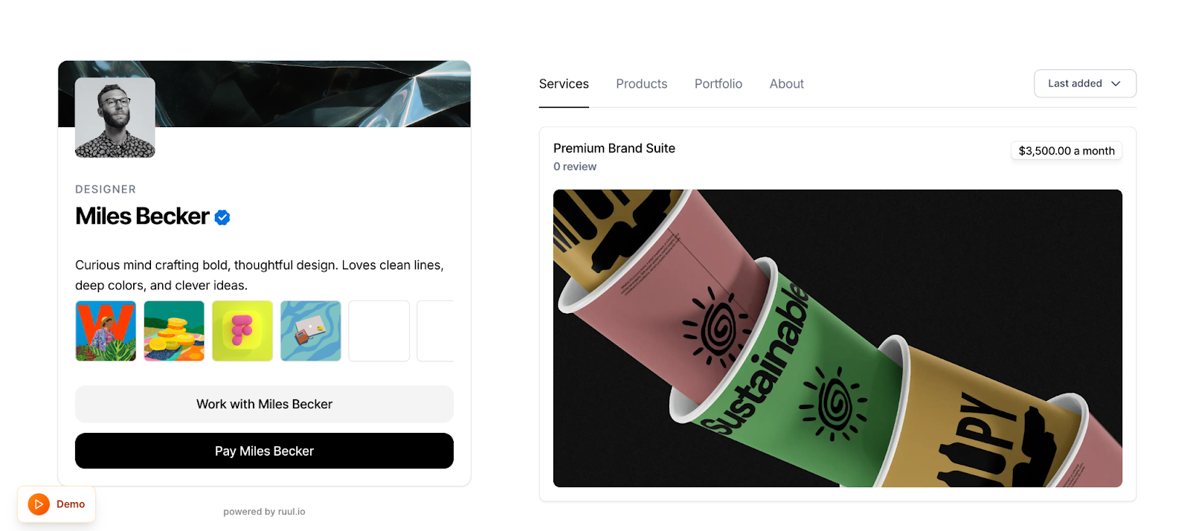
Task: Select the first empty thumbnail placeholder
Action: [x=379, y=331]
